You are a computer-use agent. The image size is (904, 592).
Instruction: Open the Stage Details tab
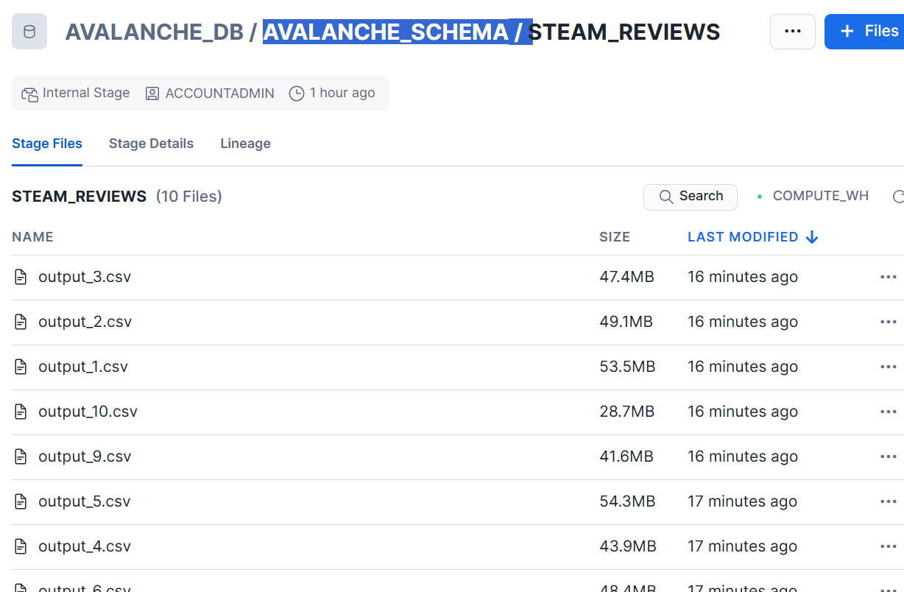point(151,144)
